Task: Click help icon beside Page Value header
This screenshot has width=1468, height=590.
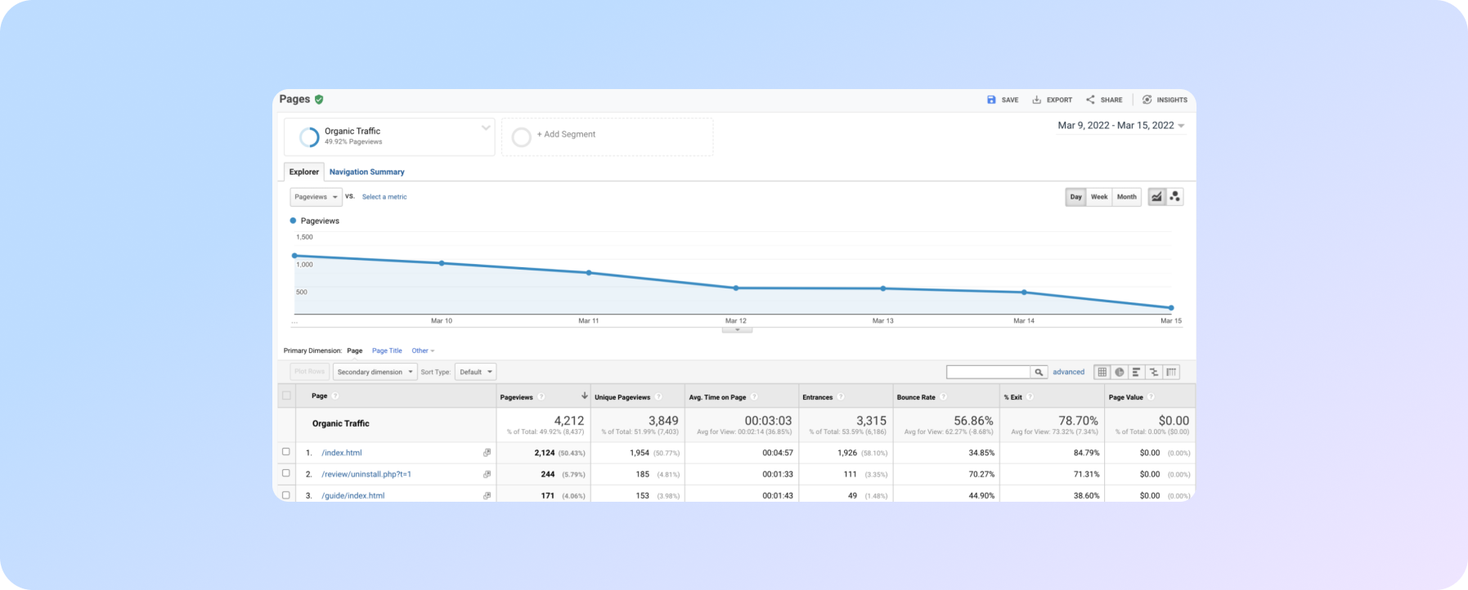Action: pyautogui.click(x=1151, y=397)
